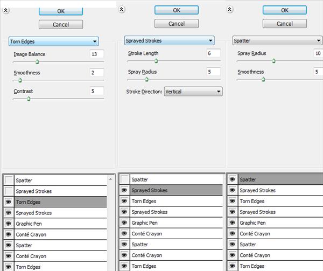Hide visible Sprayed Strokes layer in Torn Edges panel
This screenshot has width=323, height=271.
click(9, 213)
